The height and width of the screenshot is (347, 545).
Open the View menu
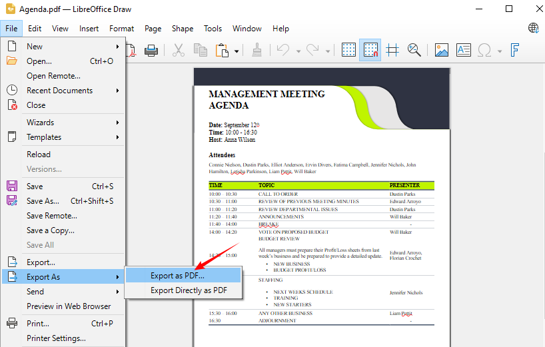tap(60, 29)
